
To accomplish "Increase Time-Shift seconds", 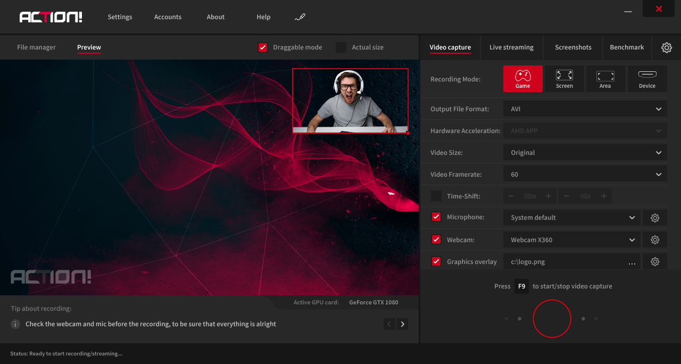I will [604, 196].
